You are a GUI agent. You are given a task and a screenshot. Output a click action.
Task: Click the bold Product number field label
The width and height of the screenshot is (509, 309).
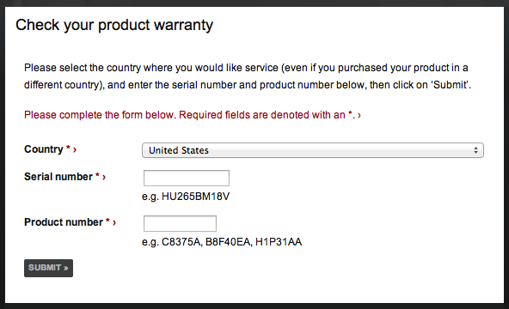64,222
